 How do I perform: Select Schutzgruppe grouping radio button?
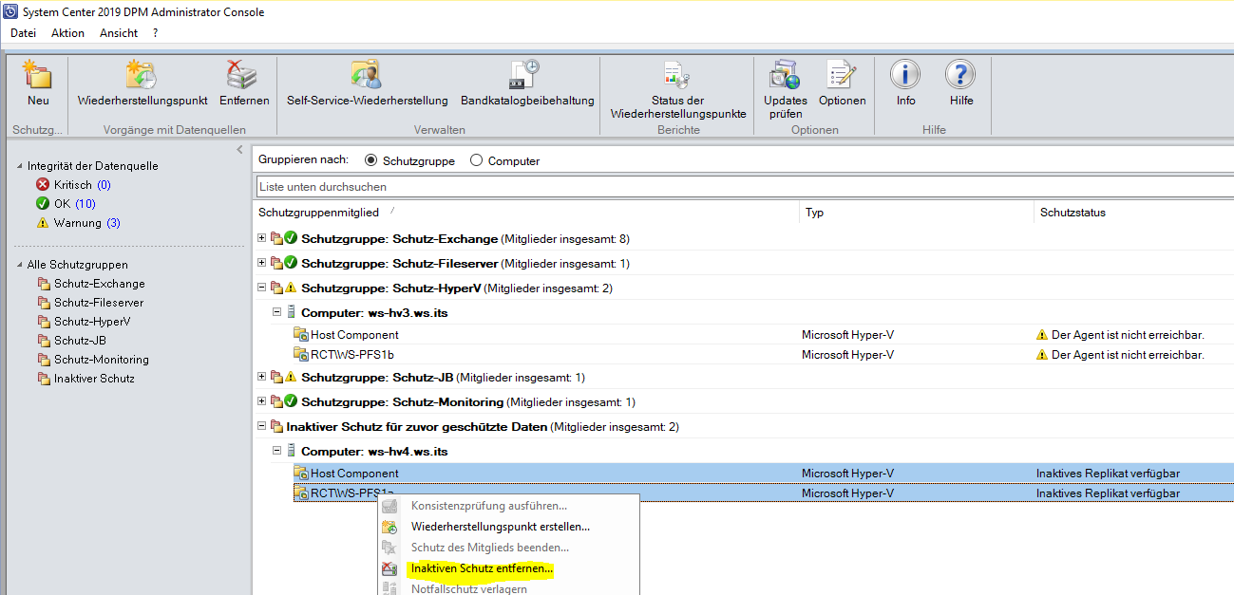click(370, 160)
